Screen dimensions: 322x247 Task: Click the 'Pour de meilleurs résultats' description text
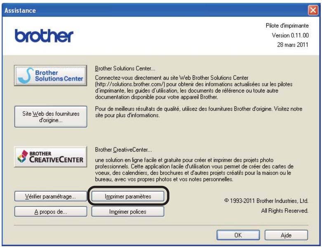pyautogui.click(x=198, y=112)
